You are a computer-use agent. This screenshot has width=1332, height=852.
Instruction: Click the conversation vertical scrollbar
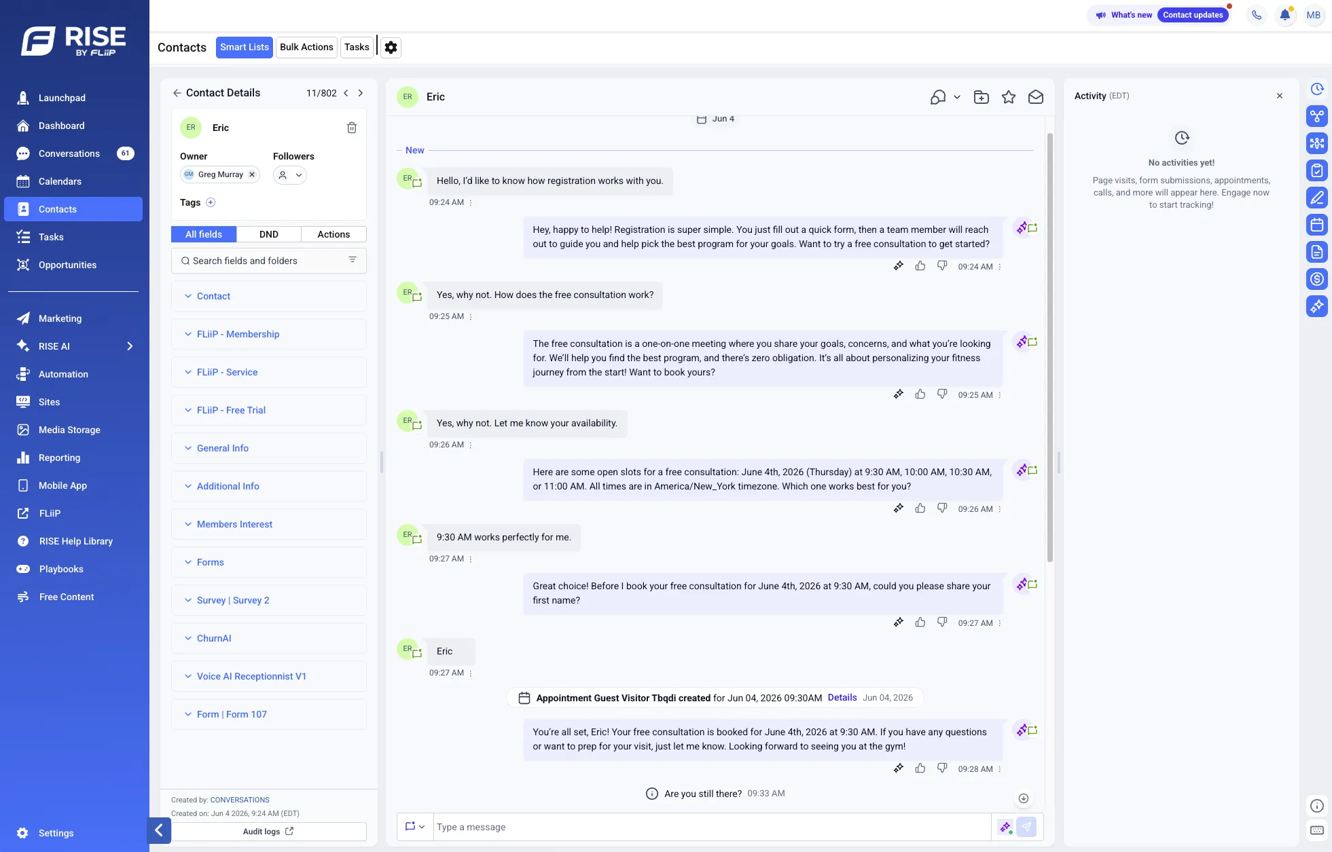coord(1050,347)
